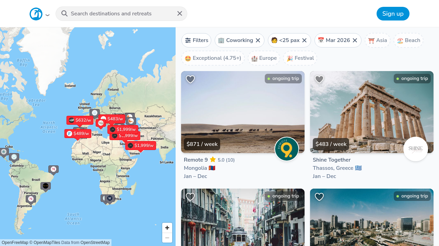Viewport: 439px width, 246px height.
Task: Expand the logo dropdown chevron
Action: coord(48,15)
